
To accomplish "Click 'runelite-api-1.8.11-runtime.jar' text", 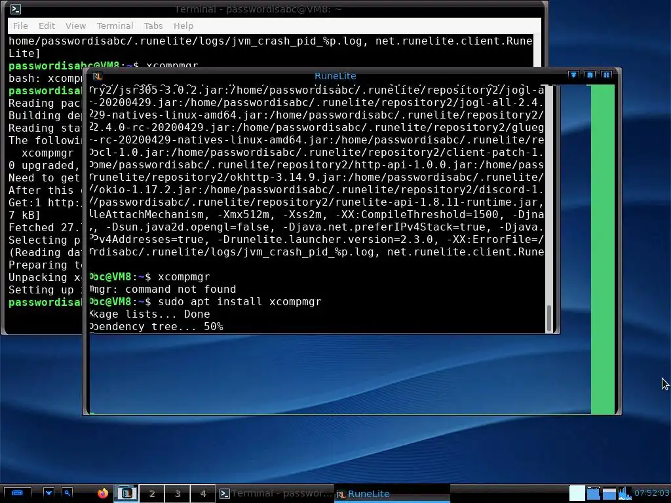I will [436, 202].
